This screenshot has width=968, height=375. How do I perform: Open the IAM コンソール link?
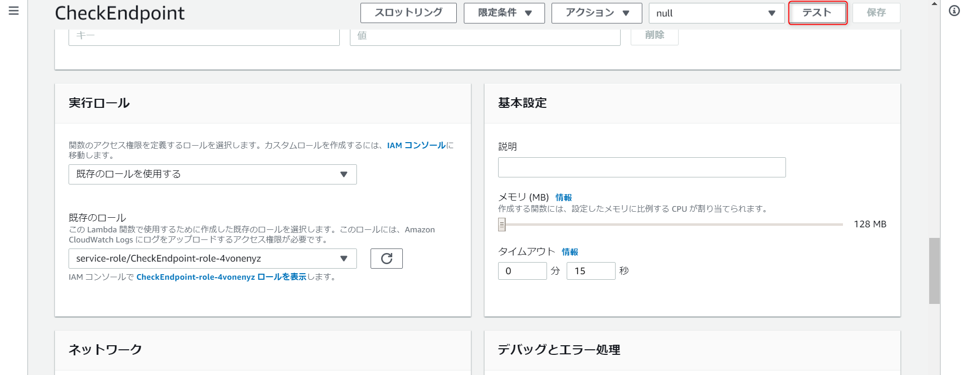point(416,145)
